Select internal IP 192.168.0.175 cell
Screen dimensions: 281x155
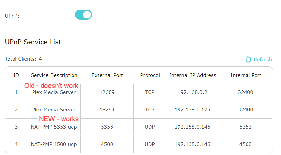pos(192,110)
